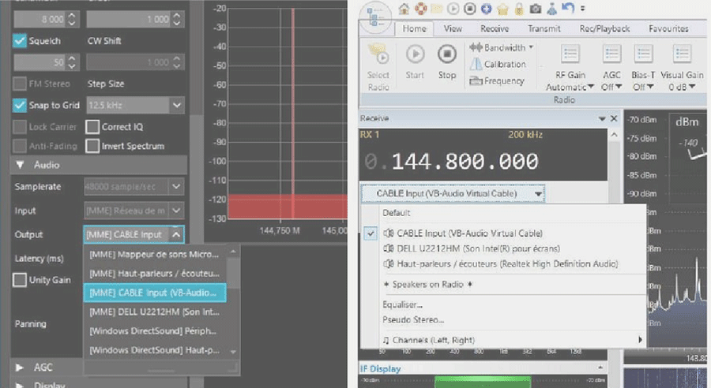Open the Bandwidth dropdown in ribbon
The height and width of the screenshot is (388, 711).
tap(502, 47)
